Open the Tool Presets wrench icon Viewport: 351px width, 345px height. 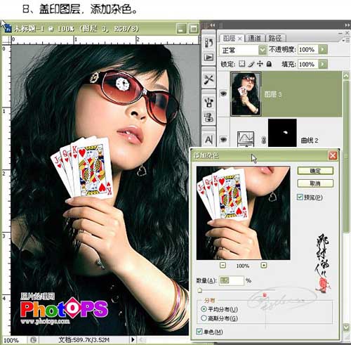208,79
